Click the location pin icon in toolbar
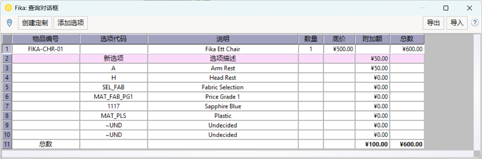Image resolution: width=482 pixels, height=159 pixels. tap(9, 23)
